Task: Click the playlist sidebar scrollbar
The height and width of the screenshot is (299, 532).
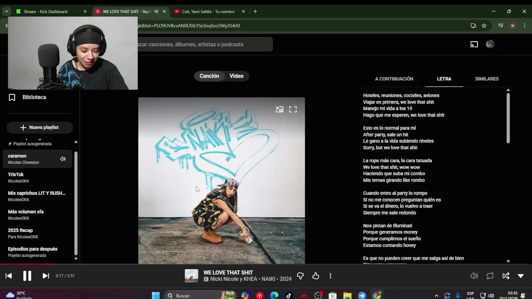Action: tap(76, 203)
